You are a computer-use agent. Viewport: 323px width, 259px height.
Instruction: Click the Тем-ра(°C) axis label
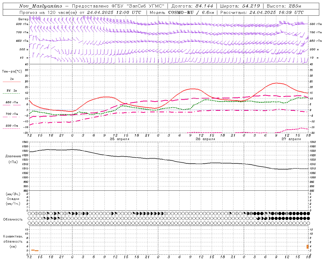coord(12,72)
